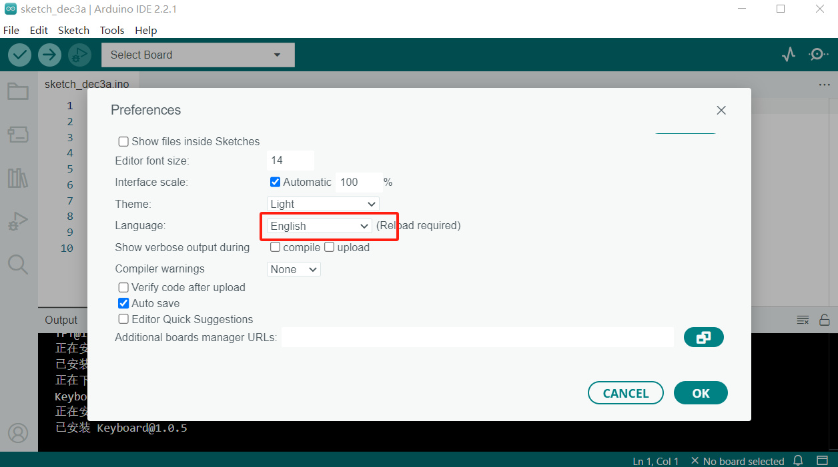Open the Language dropdown set to English
Image resolution: width=838 pixels, height=467 pixels.
(320, 226)
